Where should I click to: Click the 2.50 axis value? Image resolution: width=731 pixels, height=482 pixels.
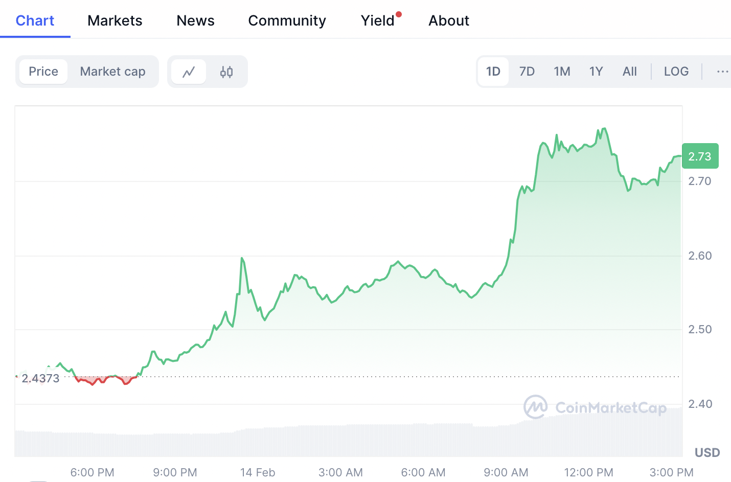click(x=700, y=329)
